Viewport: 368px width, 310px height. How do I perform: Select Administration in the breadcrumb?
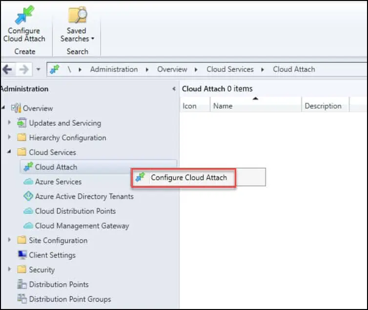[114, 69]
